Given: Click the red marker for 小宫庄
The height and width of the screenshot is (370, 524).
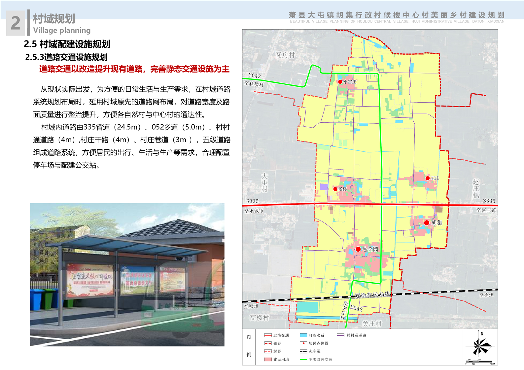Looking at the screenshot, I should click(340, 81).
